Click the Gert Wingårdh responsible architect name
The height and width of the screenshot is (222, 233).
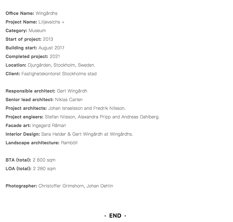[x=72, y=91]
